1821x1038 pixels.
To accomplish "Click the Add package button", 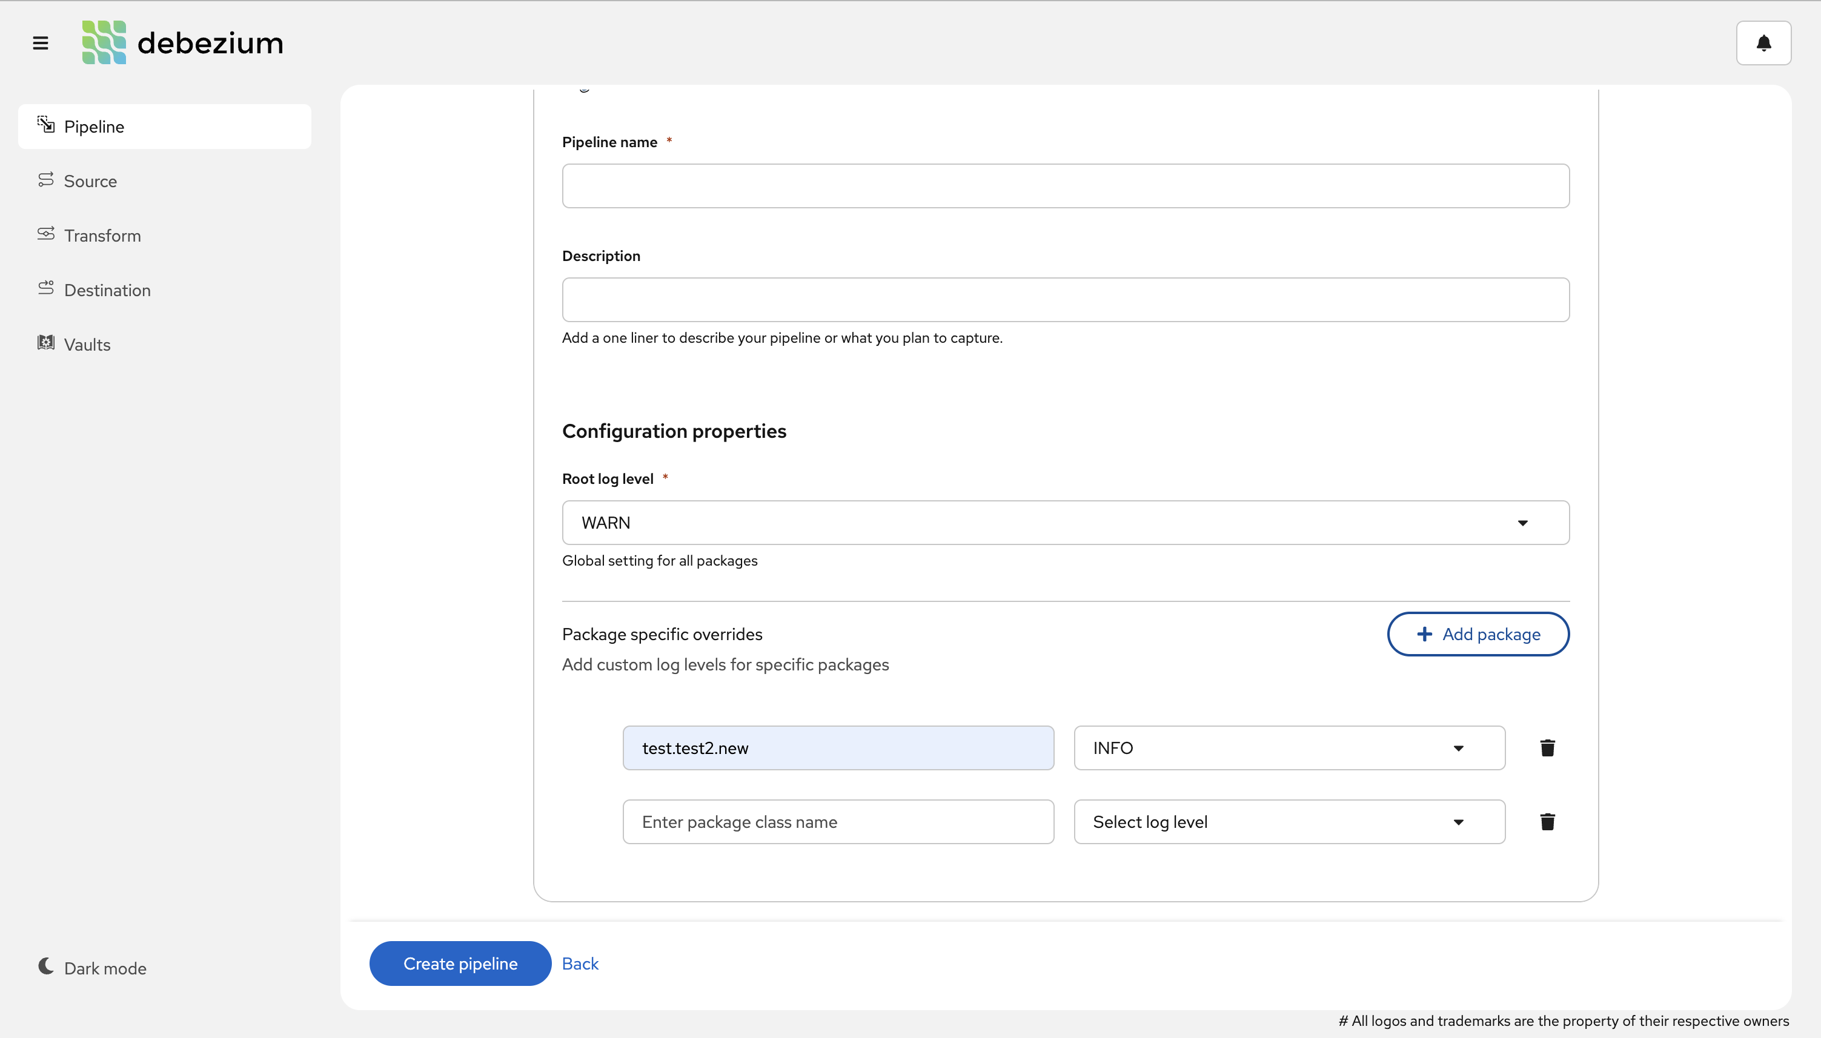I will coord(1477,634).
